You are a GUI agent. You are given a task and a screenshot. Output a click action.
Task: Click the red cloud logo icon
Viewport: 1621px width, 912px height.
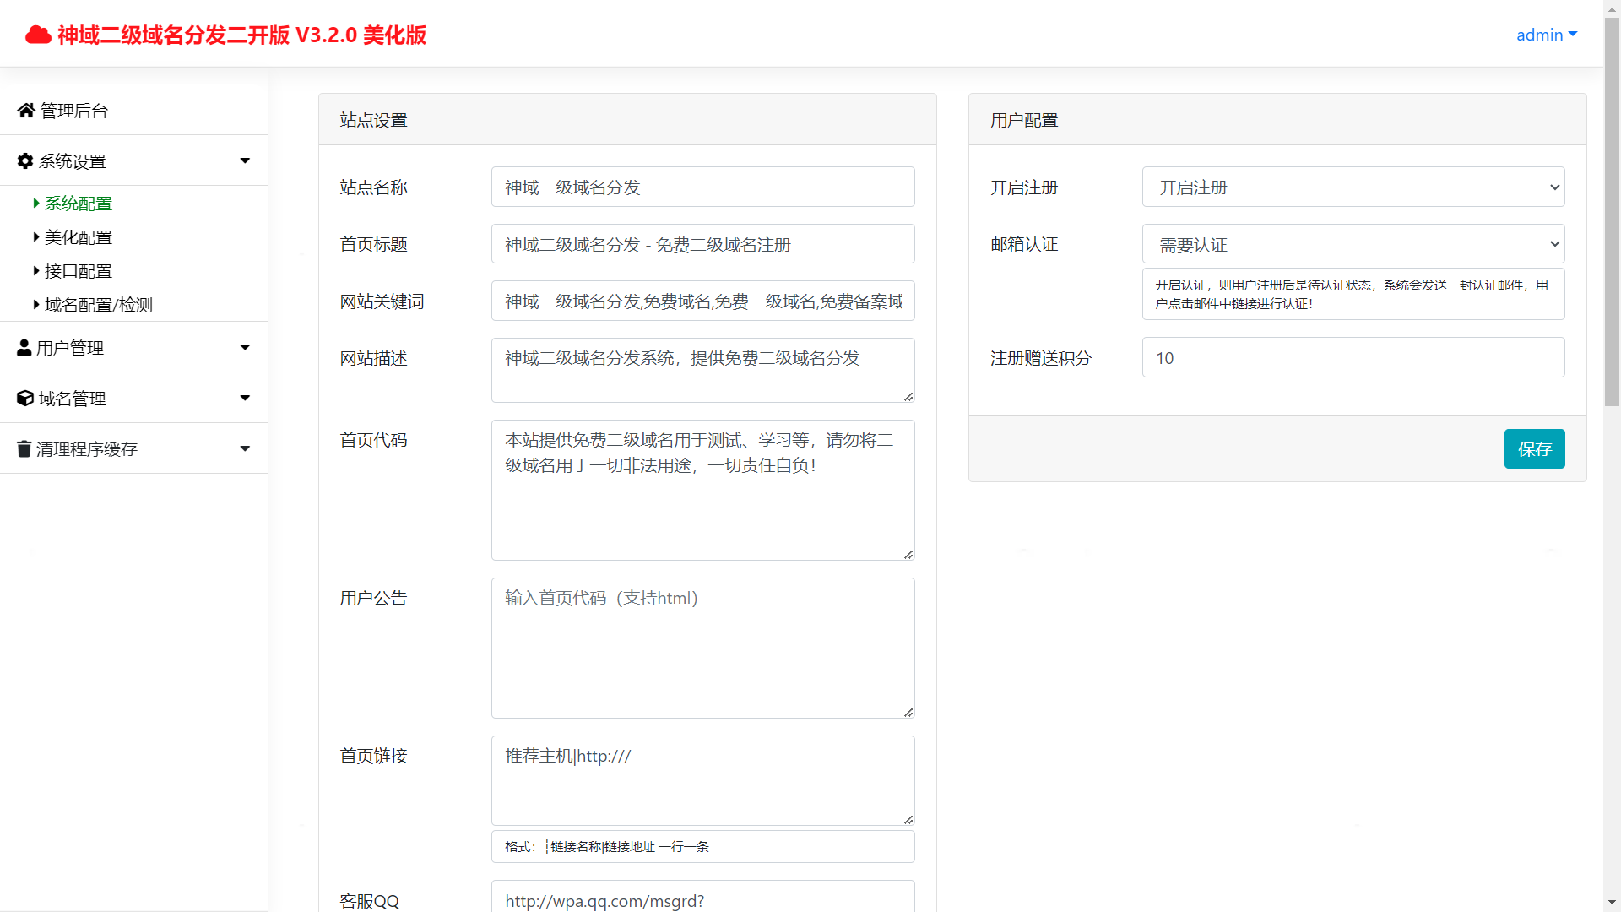[x=38, y=35]
